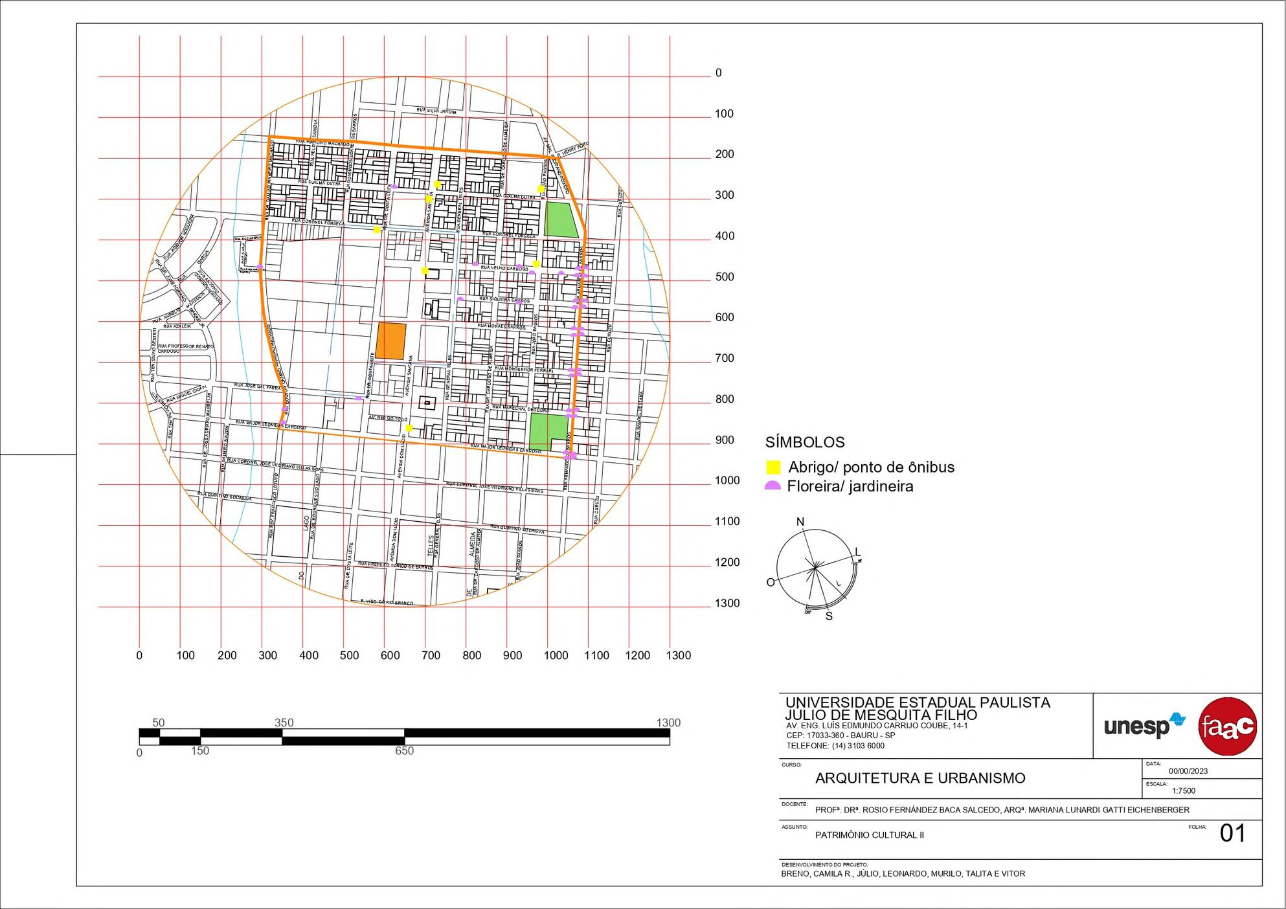
Task: Select the unesp logo
Action: (x=1144, y=726)
